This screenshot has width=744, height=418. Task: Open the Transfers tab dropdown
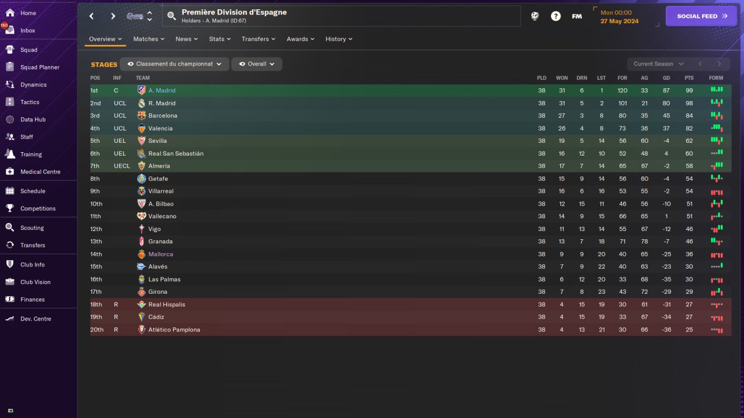pyautogui.click(x=259, y=39)
